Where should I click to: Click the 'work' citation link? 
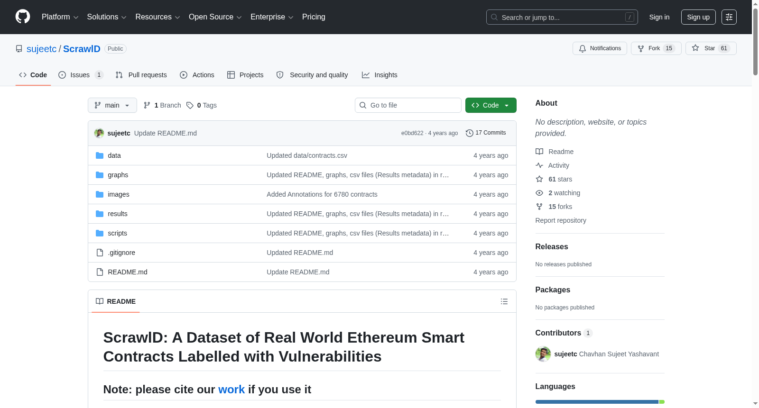coord(231,390)
